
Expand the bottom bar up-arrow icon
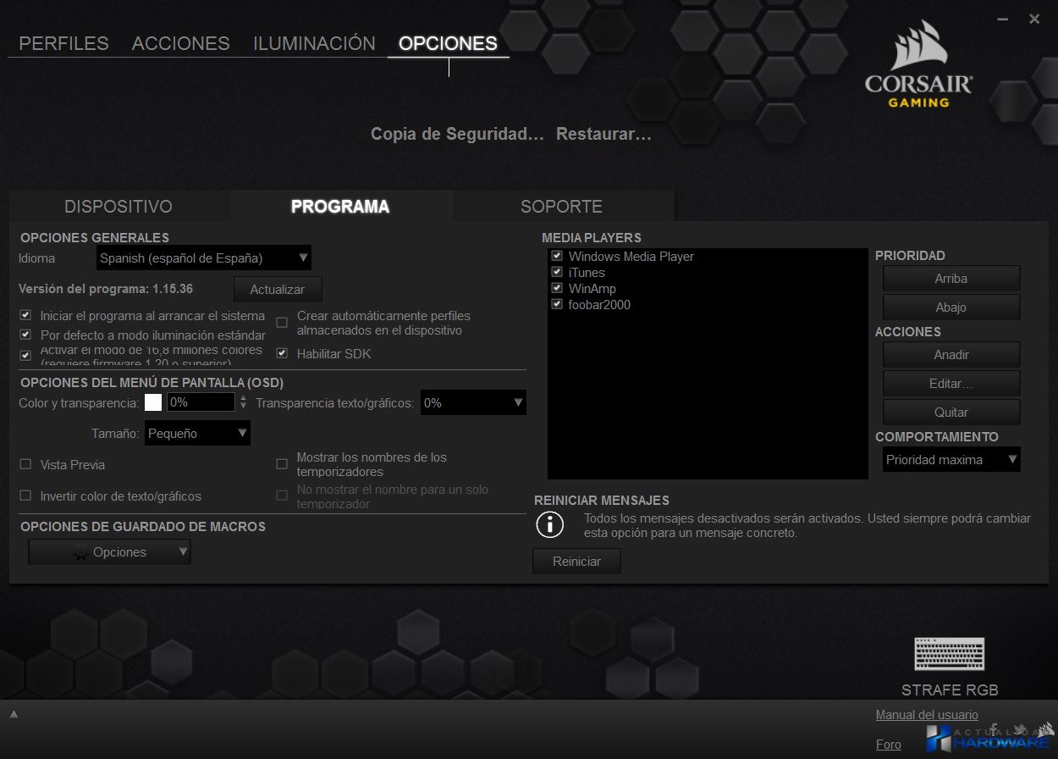pos(14,714)
